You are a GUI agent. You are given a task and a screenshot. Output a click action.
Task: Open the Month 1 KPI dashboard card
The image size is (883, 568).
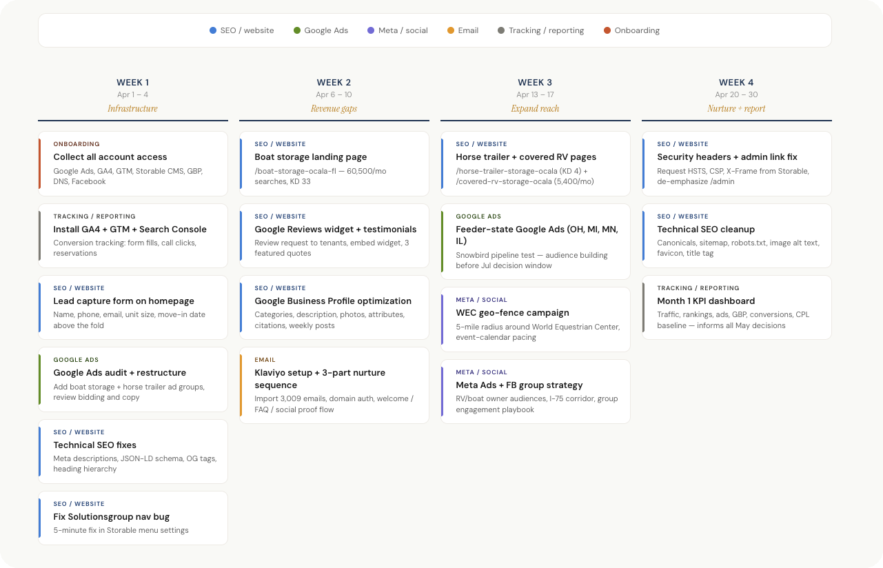pos(737,307)
